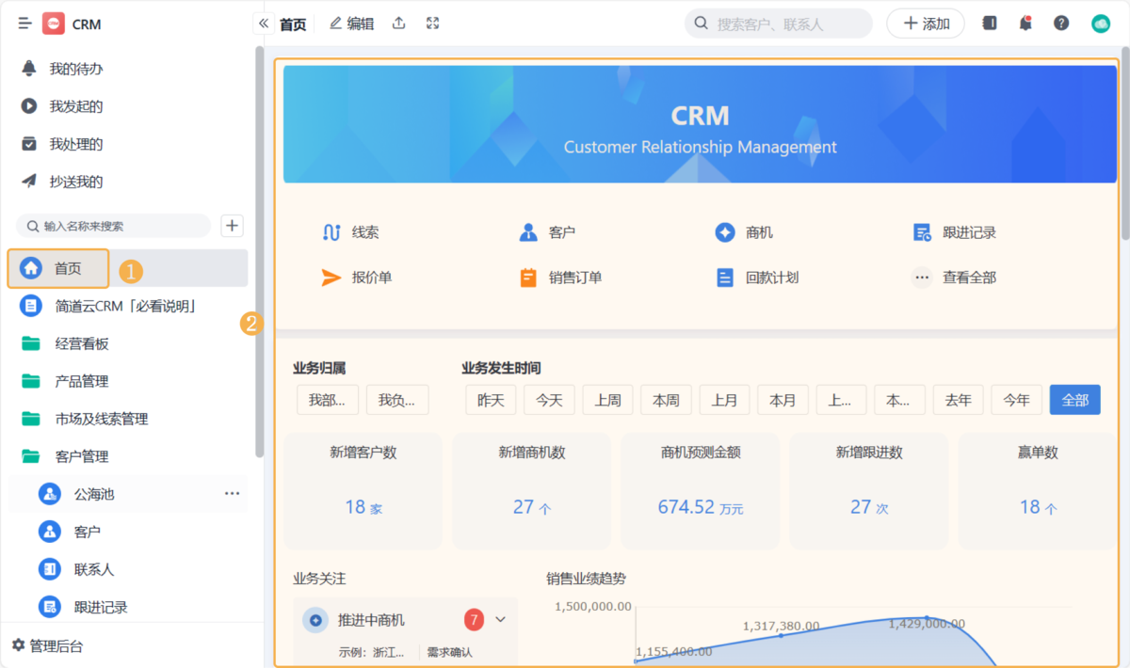1130x668 pixels.
Task: Click the 新增商机数 card showing 27
Action: point(532,491)
